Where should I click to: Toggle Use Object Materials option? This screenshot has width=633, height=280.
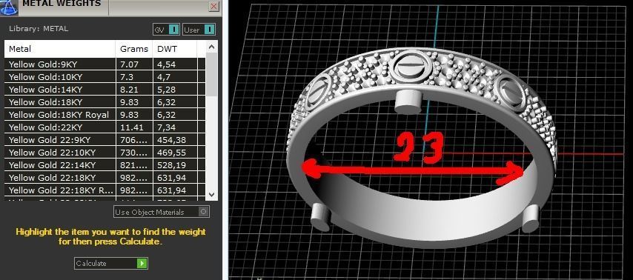pos(162,212)
